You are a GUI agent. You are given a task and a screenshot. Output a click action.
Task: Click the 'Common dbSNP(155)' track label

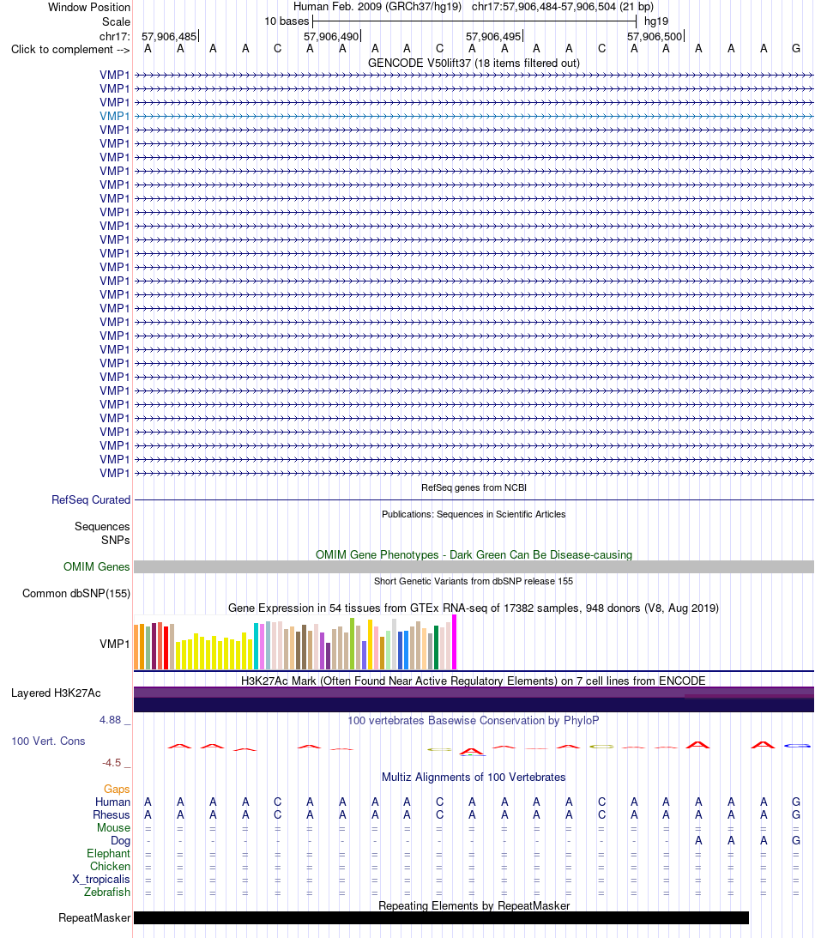[x=76, y=593]
